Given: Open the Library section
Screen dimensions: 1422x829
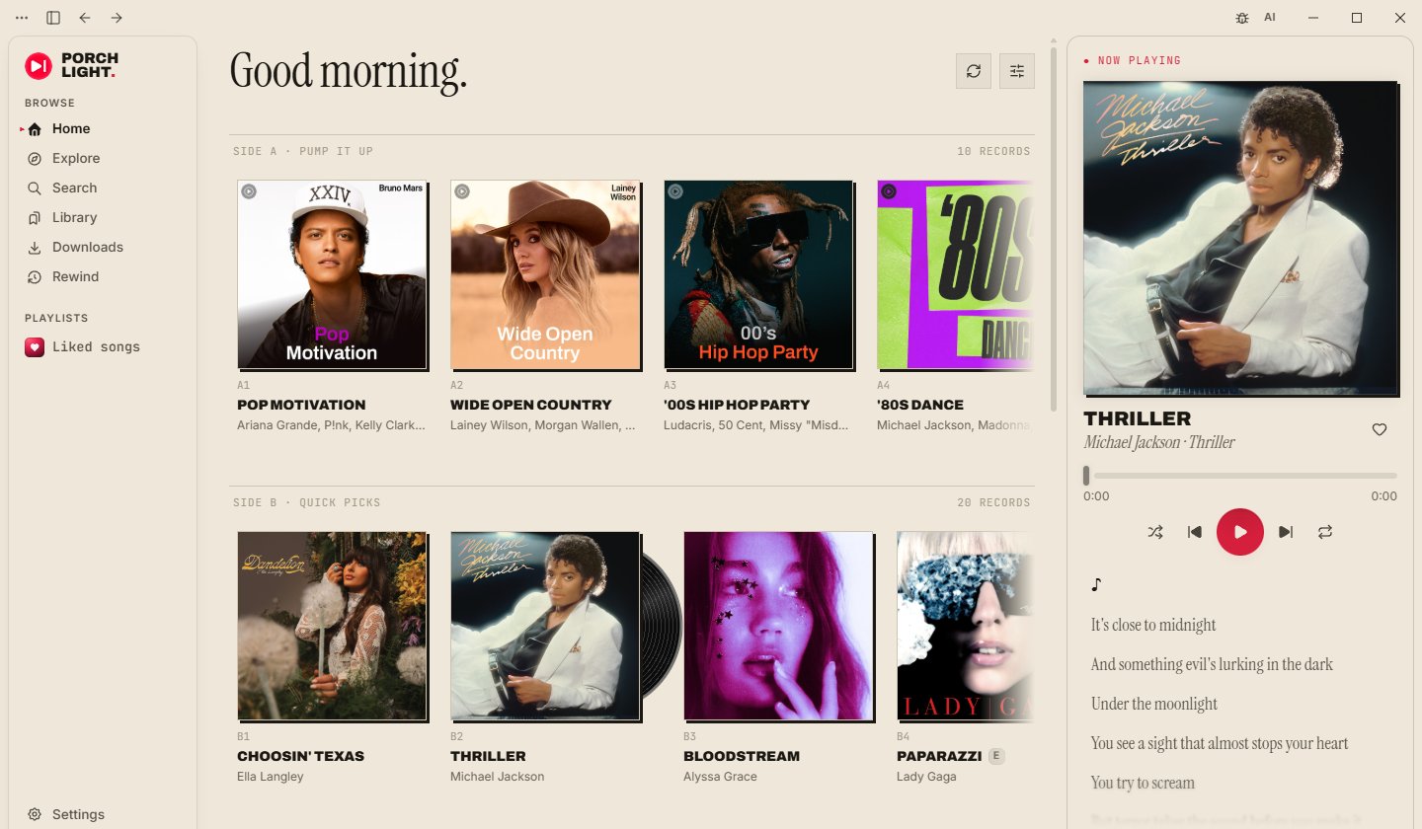Looking at the screenshot, I should (103, 217).
